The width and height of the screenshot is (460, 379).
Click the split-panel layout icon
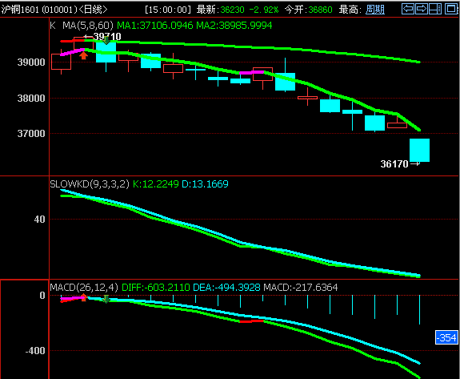435,9
